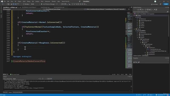Open the Build menu
The height and width of the screenshot is (96, 170).
tap(24, 1)
